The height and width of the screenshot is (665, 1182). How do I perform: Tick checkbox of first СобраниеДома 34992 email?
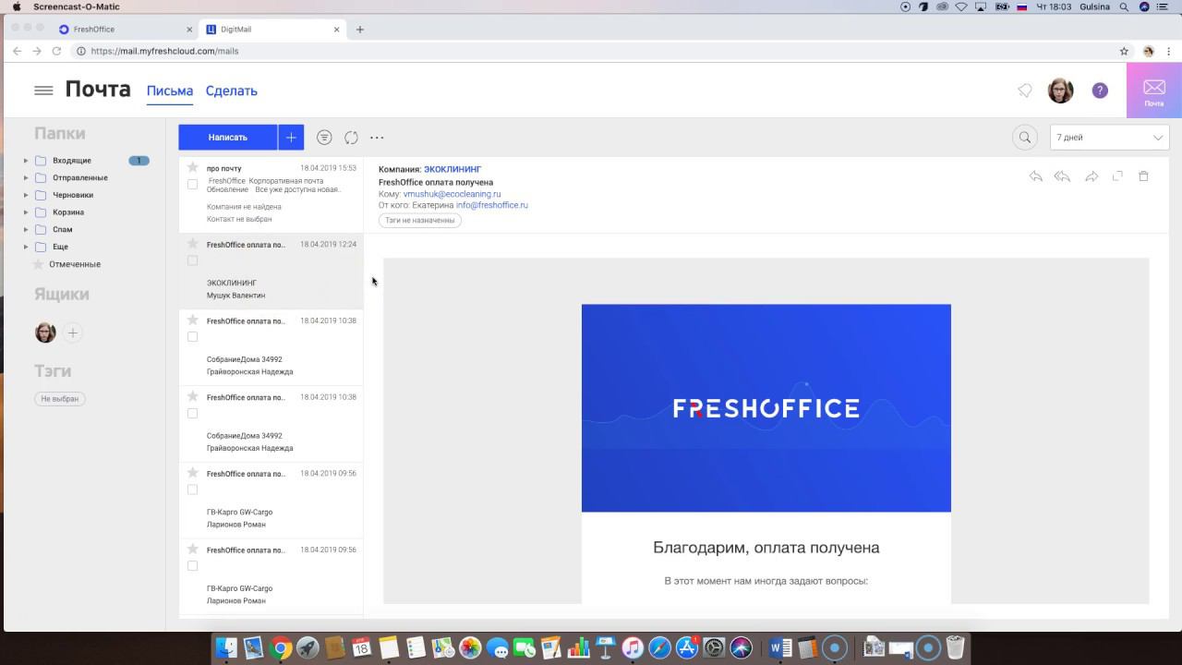193,337
